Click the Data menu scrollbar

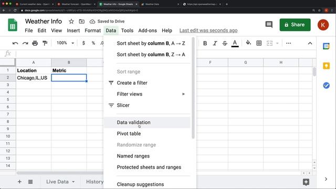[193, 88]
